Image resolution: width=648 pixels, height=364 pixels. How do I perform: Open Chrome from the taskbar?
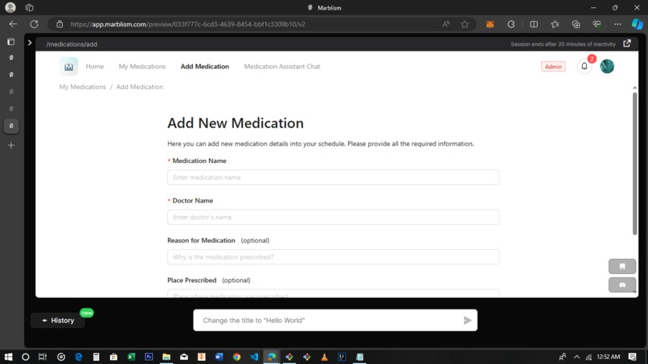(x=236, y=357)
